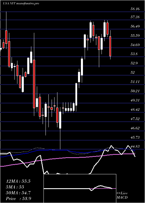The image size is (145, 203).
Task: Click the 46.62 price axis label
Action: point(135,128)
